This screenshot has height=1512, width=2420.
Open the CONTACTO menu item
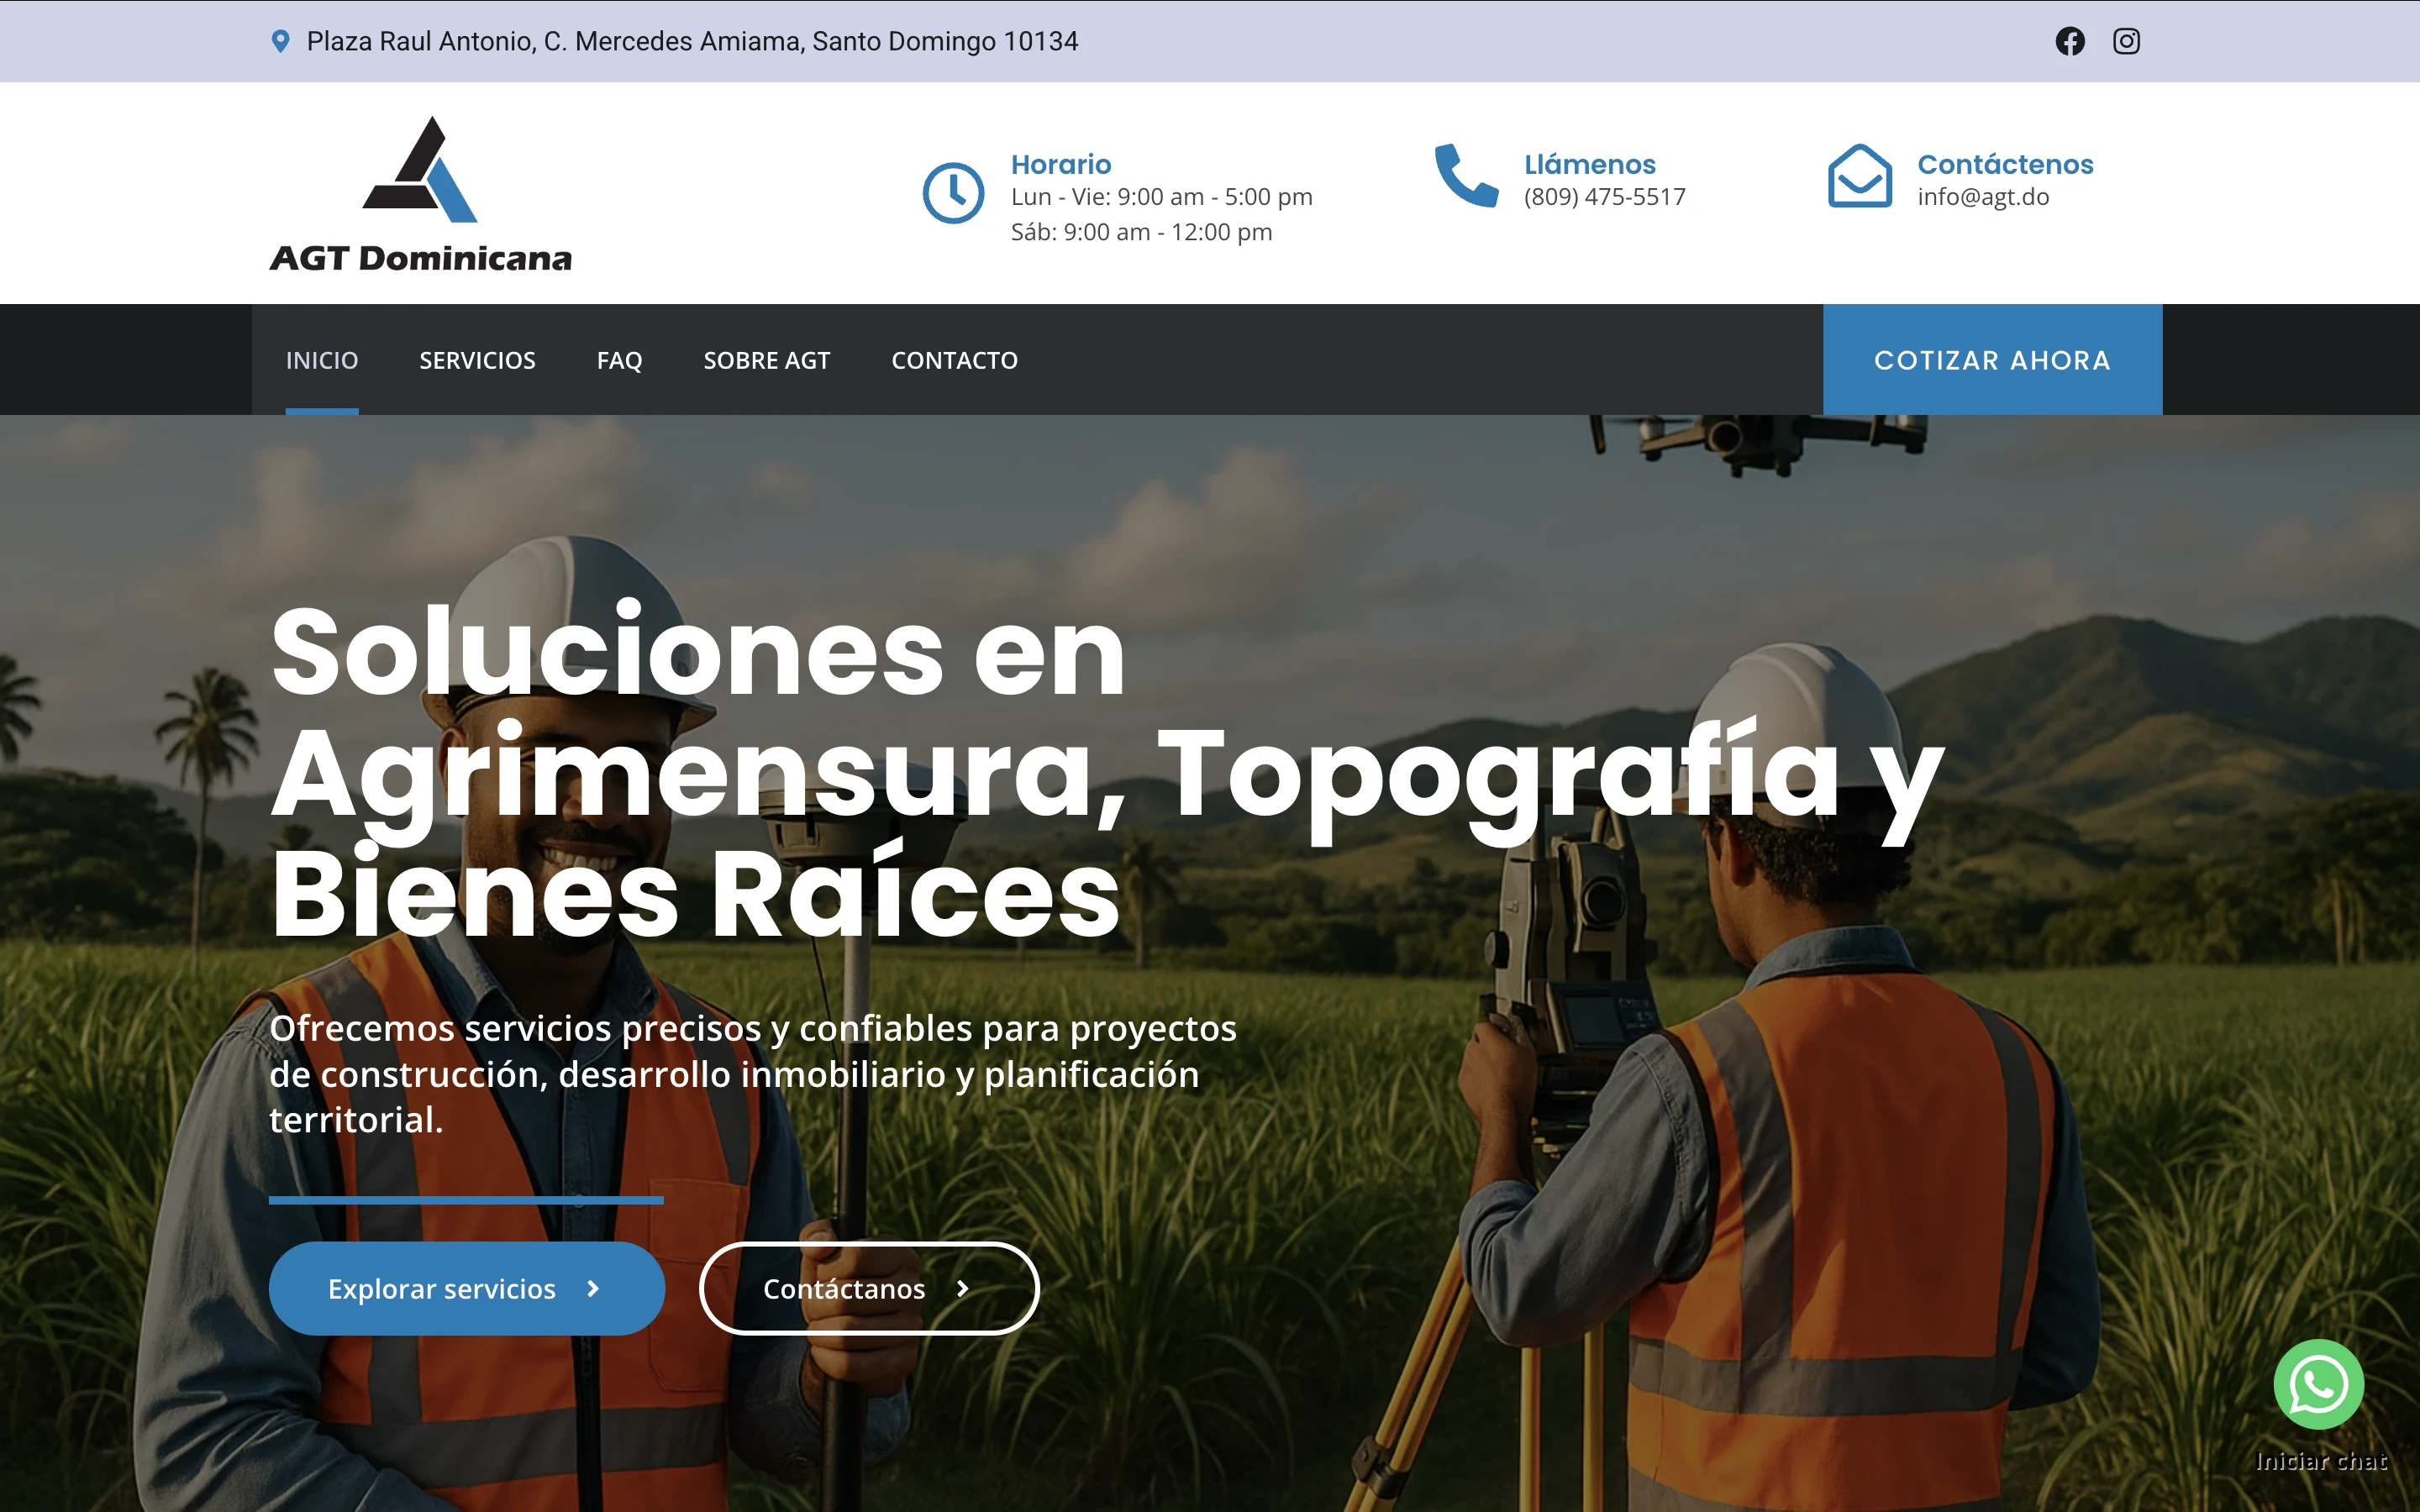point(954,360)
